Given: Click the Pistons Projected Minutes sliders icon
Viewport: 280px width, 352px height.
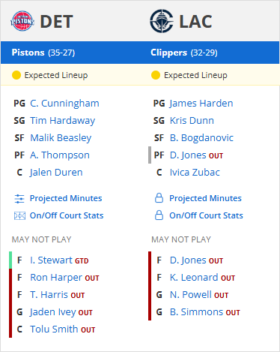Looking at the screenshot, I should 19,199.
